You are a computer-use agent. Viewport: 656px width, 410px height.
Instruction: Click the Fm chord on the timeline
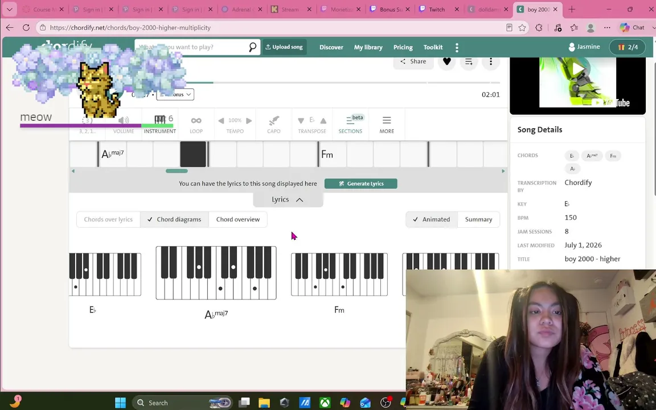click(327, 154)
